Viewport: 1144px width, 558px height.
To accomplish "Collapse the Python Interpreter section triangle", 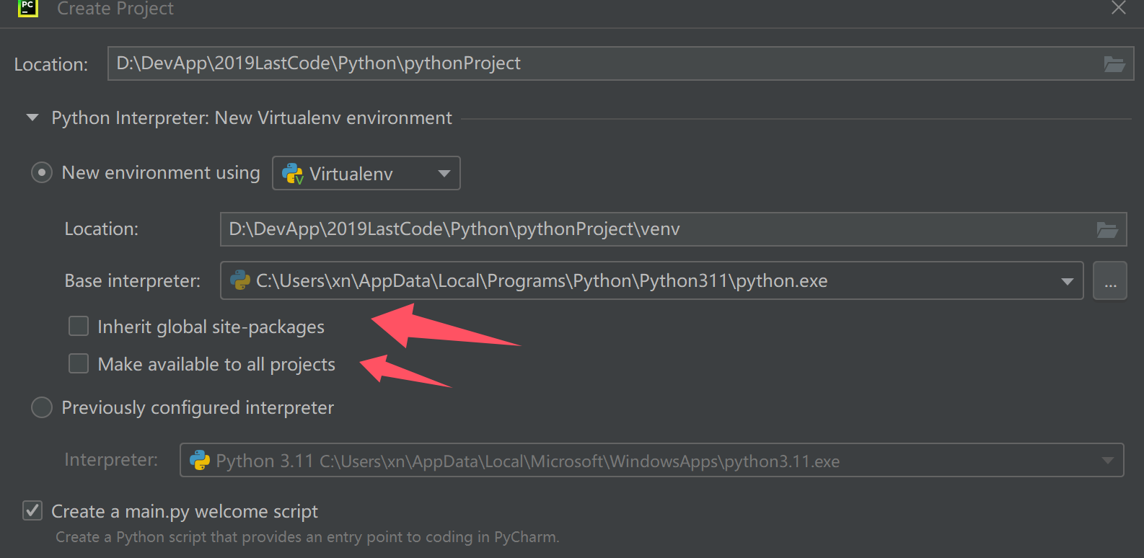I will pyautogui.click(x=32, y=118).
